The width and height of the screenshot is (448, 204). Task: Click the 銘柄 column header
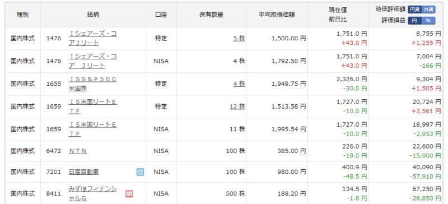(x=93, y=15)
